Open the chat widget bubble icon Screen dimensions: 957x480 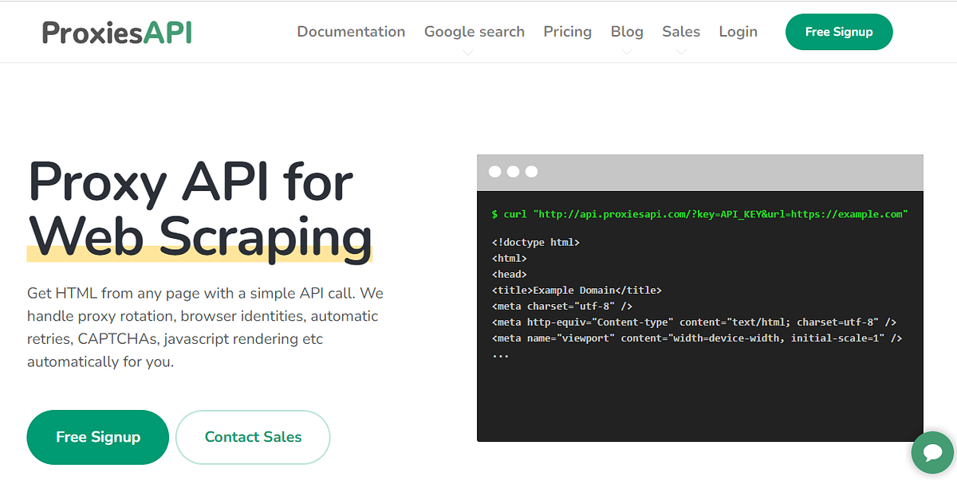(932, 452)
